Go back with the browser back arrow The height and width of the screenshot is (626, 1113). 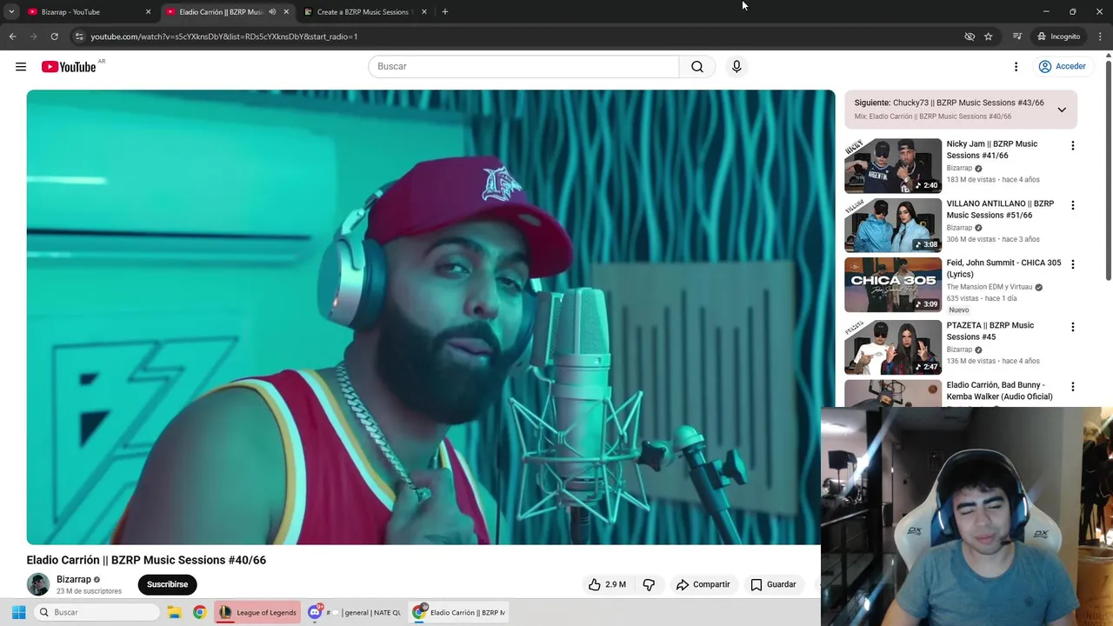click(x=12, y=37)
